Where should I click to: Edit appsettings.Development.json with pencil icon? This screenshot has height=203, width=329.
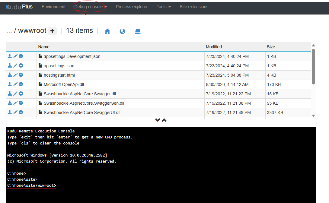click(x=15, y=56)
